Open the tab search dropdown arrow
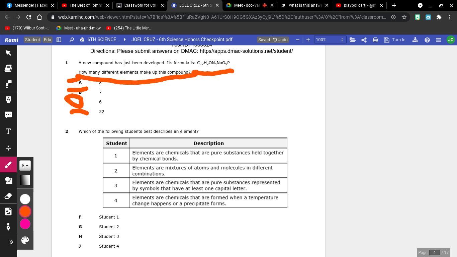457x257 pixels. 420,5
